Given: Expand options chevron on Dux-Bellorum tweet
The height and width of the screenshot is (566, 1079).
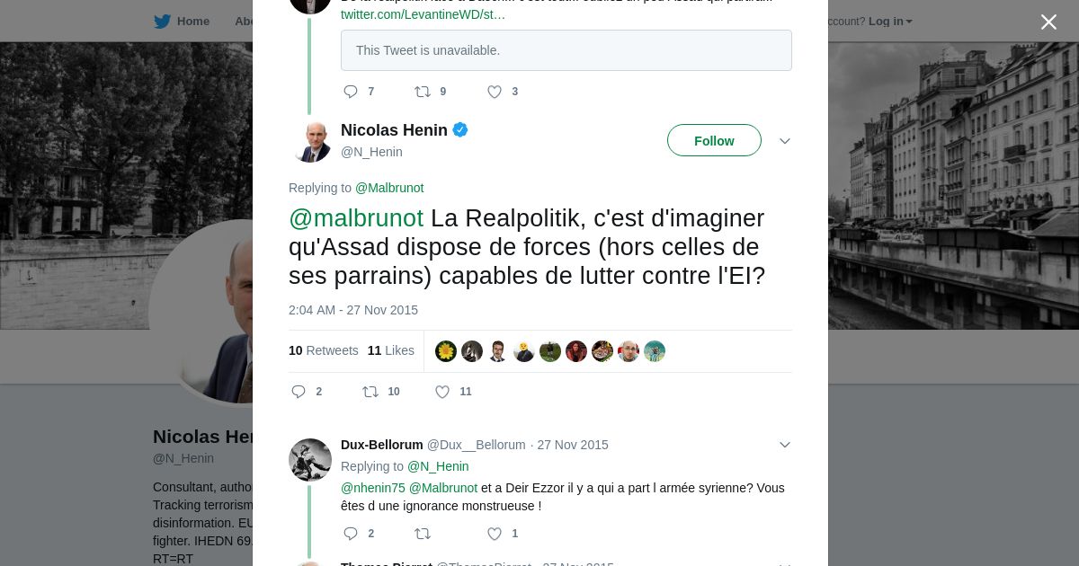Looking at the screenshot, I should click(785, 445).
